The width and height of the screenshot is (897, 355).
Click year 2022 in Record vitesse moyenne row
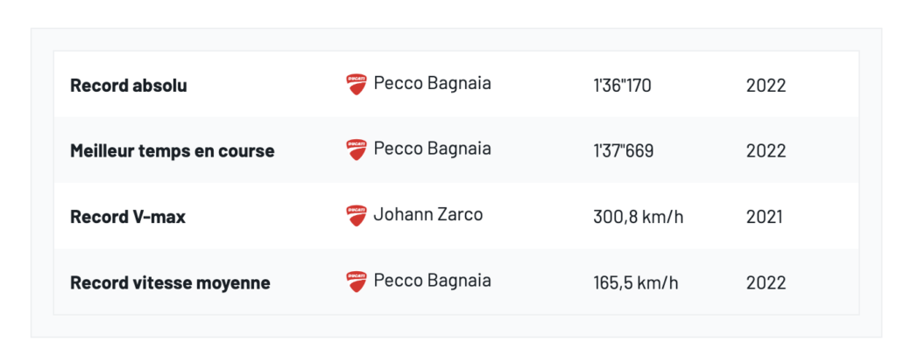[x=766, y=283]
